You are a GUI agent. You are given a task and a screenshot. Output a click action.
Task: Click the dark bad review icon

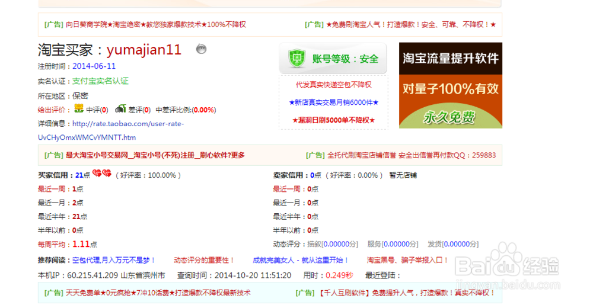tap(120, 109)
